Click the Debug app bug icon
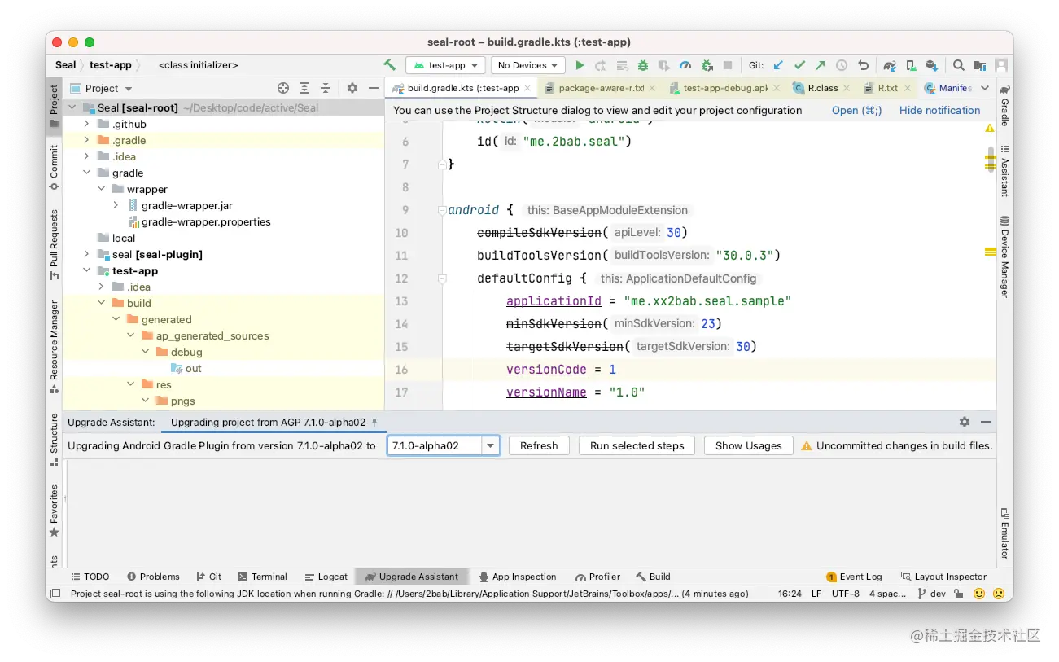The image size is (1059, 662). (x=643, y=65)
